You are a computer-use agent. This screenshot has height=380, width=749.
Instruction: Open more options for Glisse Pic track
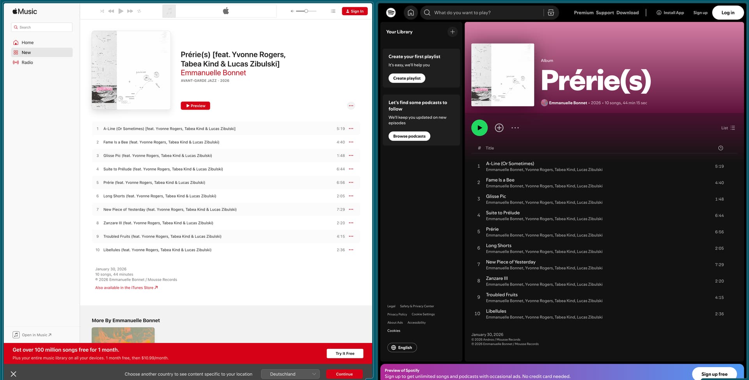click(x=351, y=156)
